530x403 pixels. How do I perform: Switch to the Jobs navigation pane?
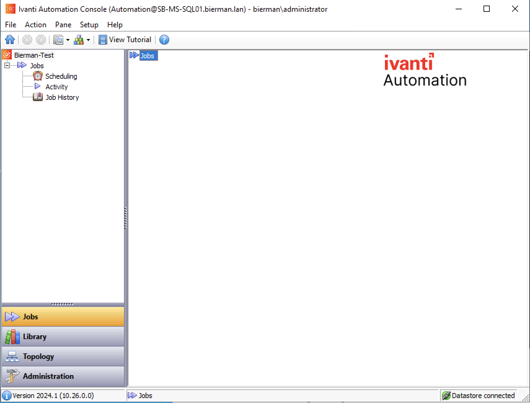point(63,317)
